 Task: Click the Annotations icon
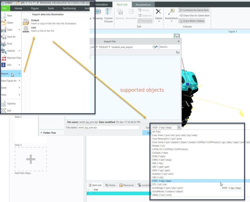[x=171, y=12]
